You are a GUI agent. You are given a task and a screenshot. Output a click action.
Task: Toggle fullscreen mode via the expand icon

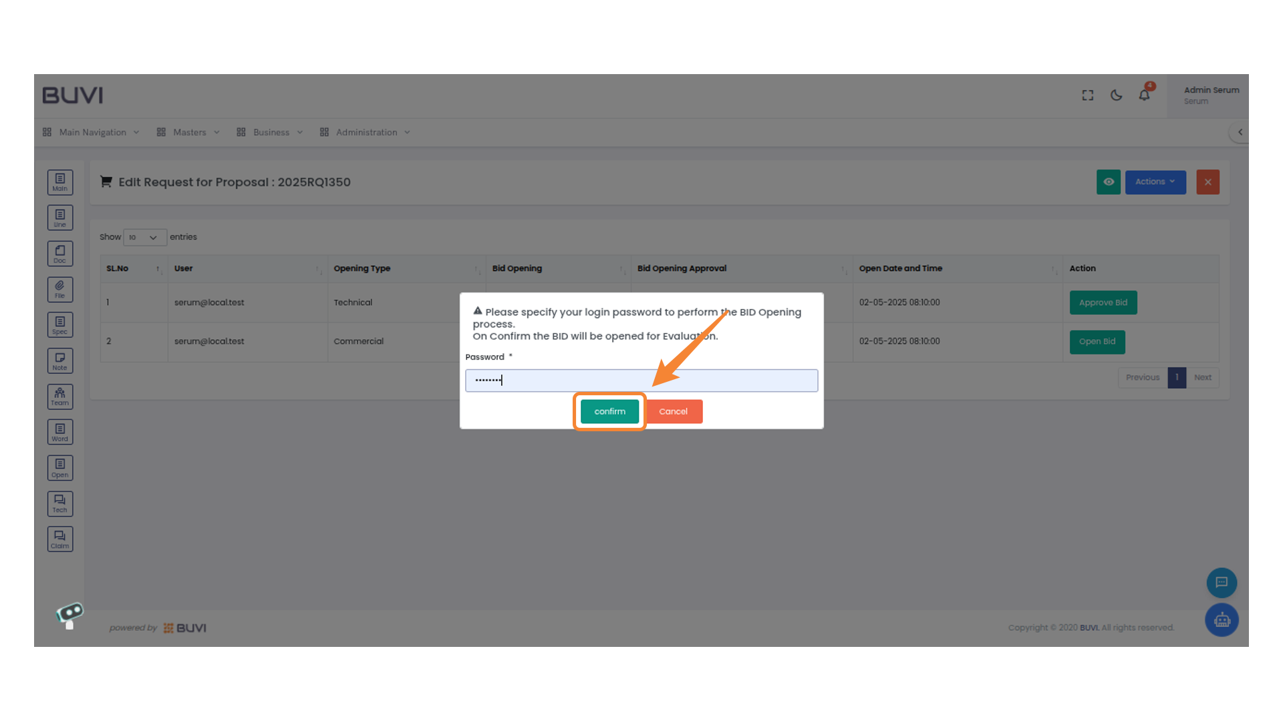pyautogui.click(x=1087, y=95)
